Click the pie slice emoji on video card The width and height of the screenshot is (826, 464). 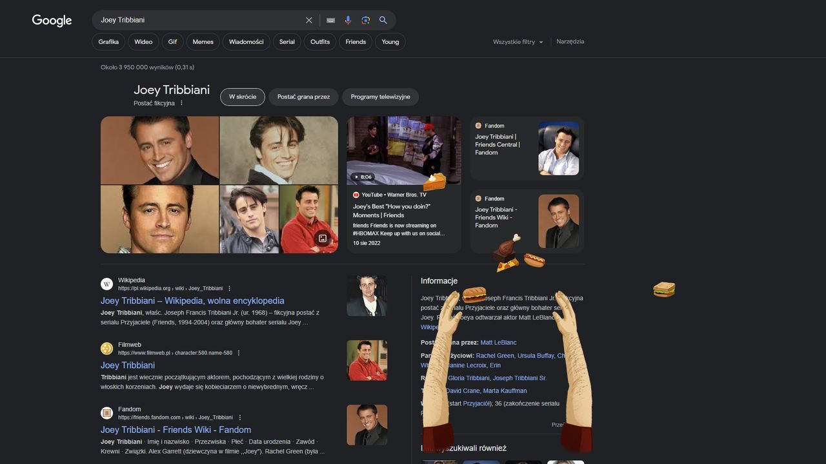[434, 182]
